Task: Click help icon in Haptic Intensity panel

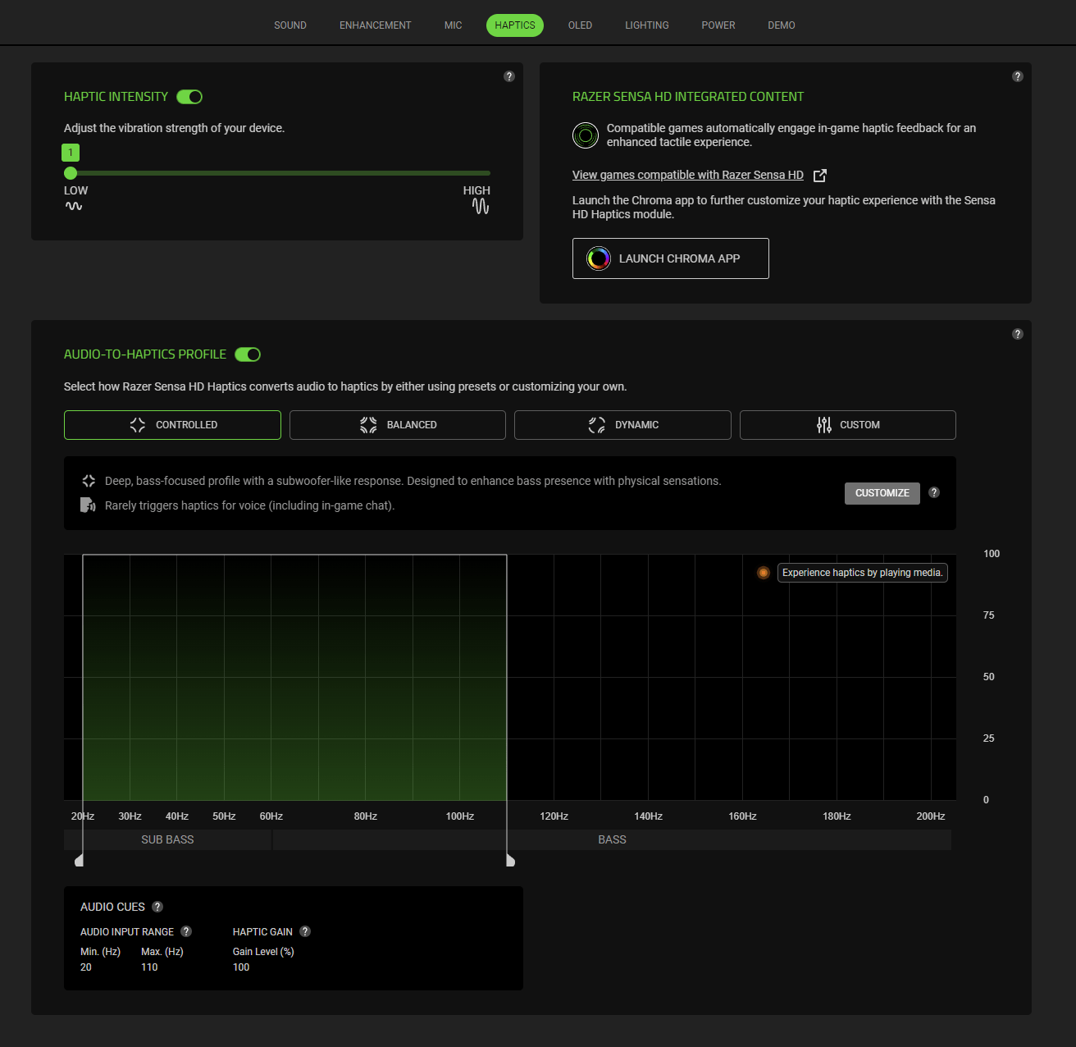Action: (509, 76)
